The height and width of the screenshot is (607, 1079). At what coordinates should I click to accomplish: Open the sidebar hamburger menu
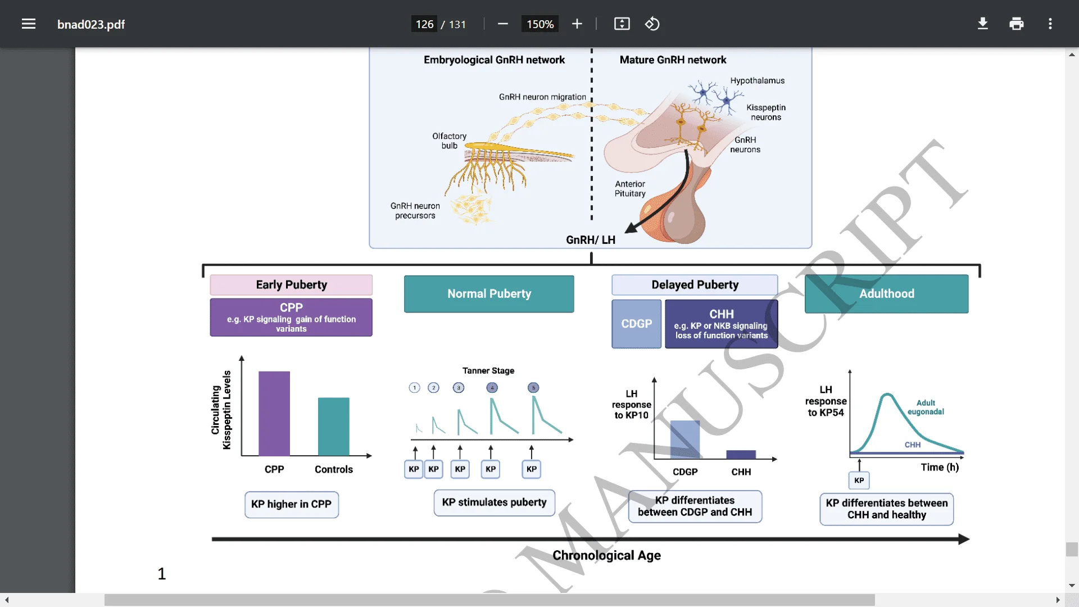(29, 24)
